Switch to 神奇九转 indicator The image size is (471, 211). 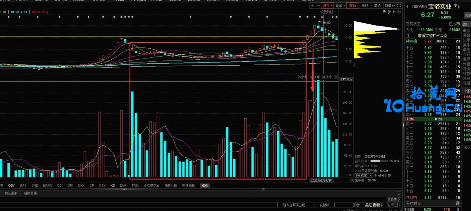point(171,185)
